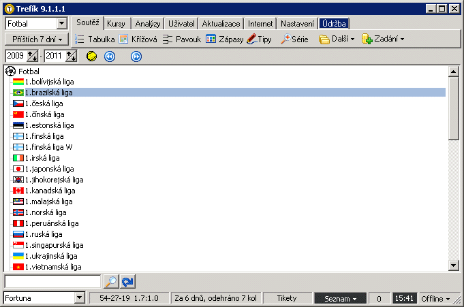Open the Offline status dropdown
This screenshot has height=307, width=464.
(435, 298)
